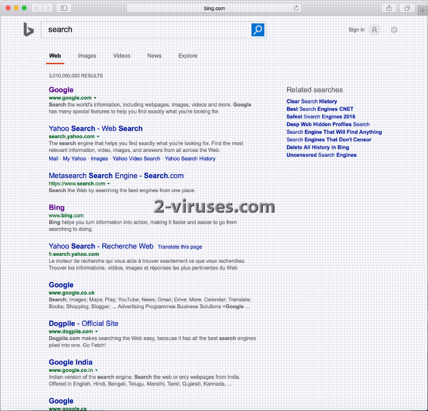Screen dimensions: 428x411
Task: Click the www.bing.com URL text
Action: [66, 216]
